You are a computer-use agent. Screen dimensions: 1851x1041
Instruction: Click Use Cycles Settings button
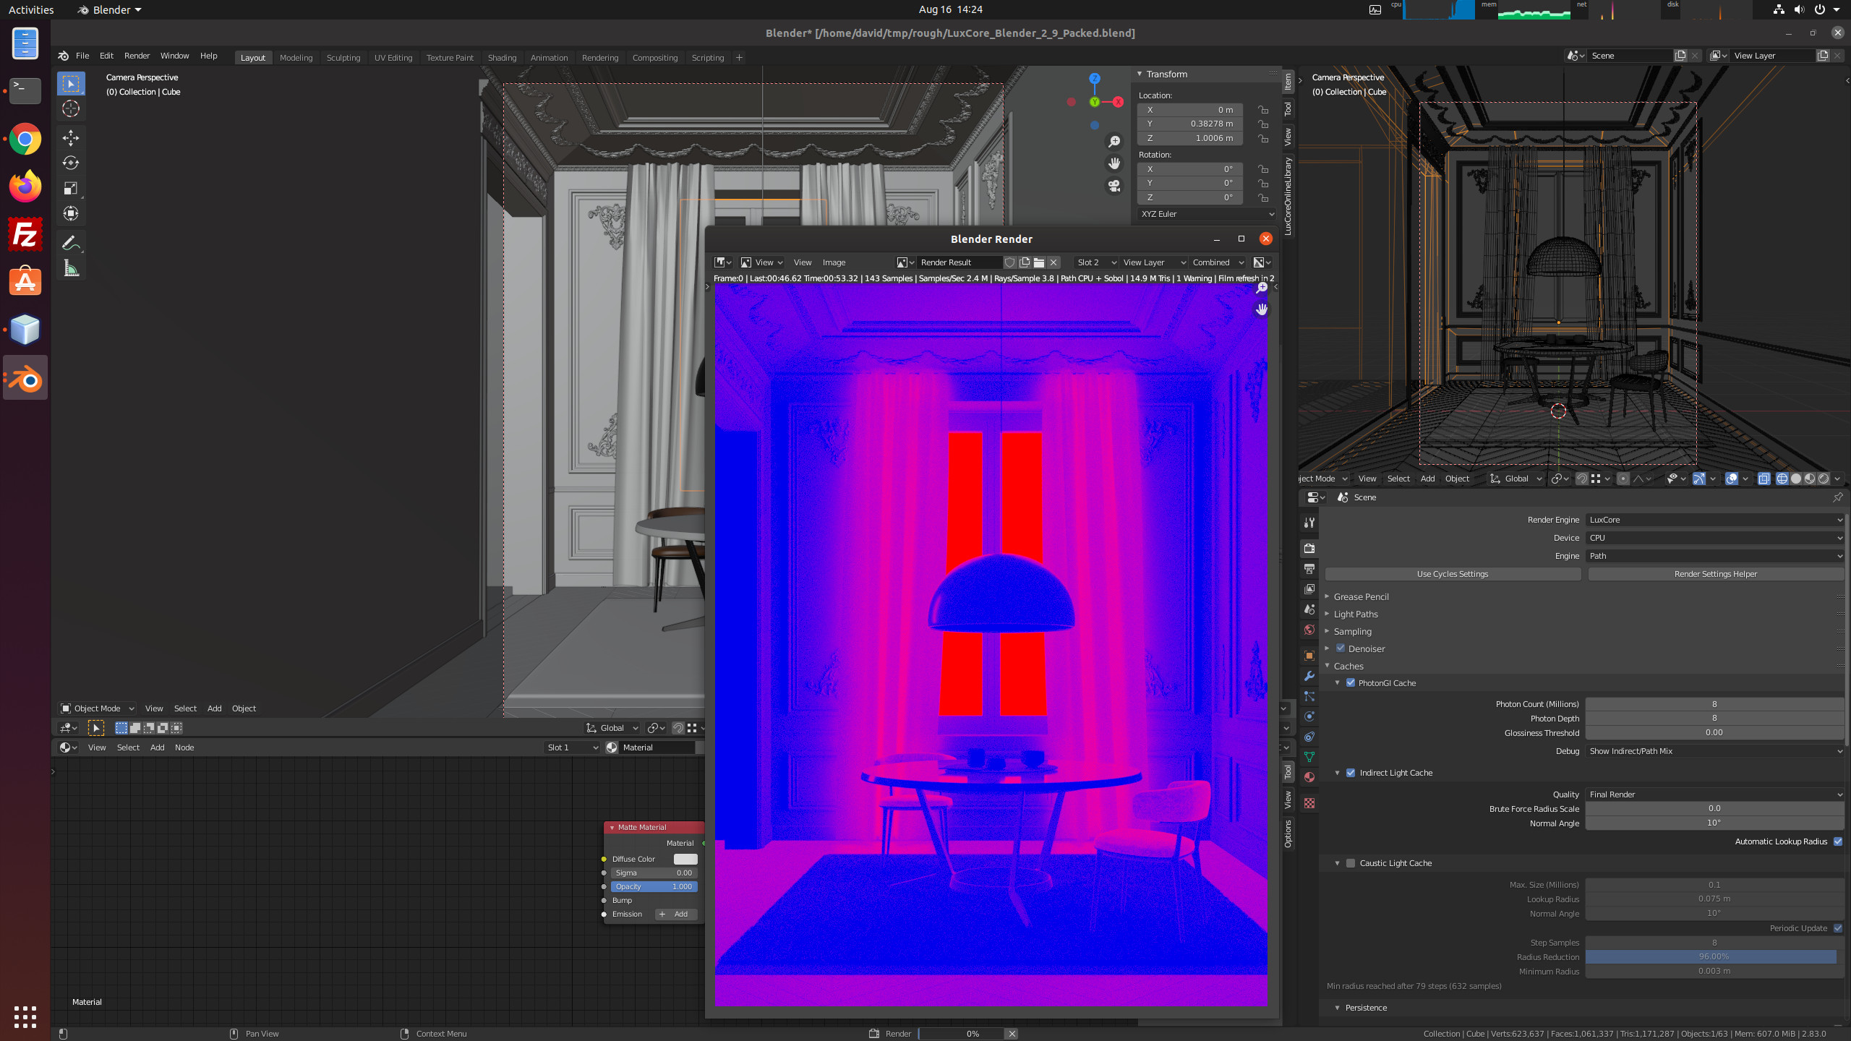[1452, 574]
